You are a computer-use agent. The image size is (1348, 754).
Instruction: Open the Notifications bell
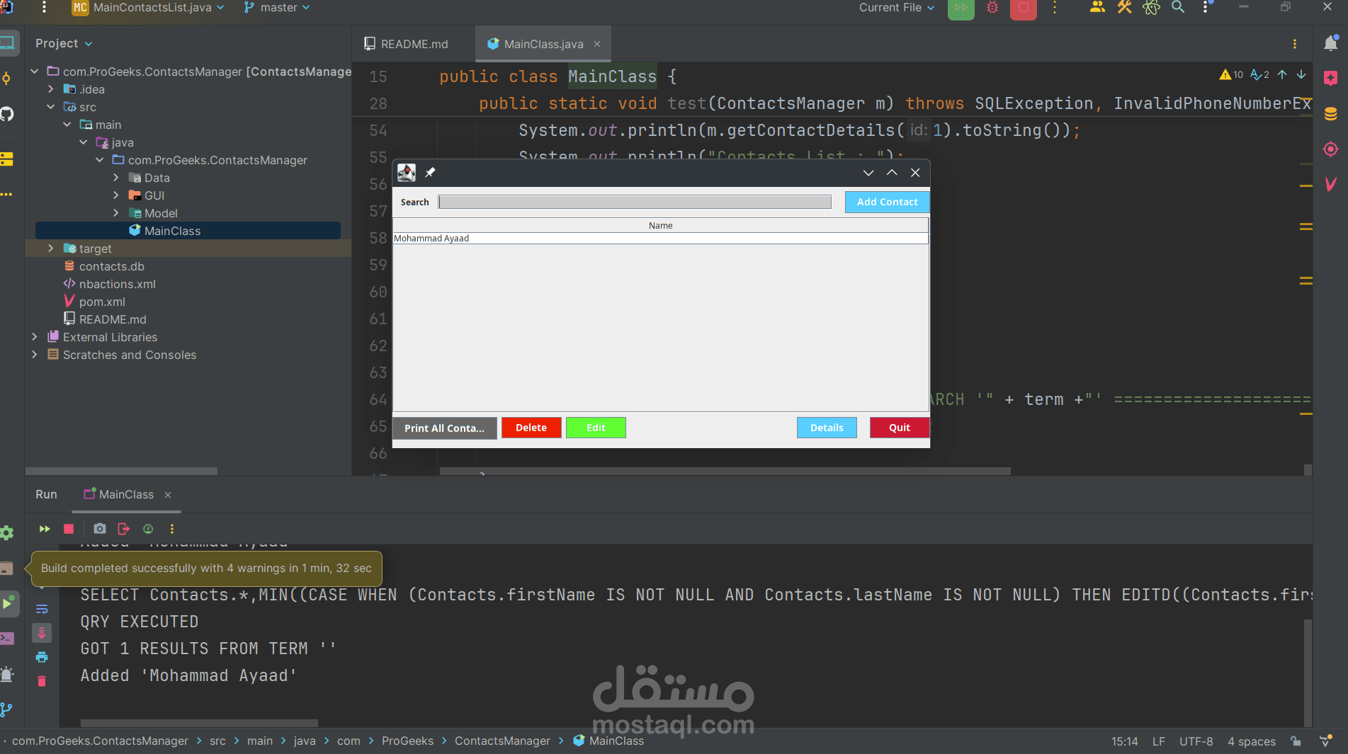(x=1331, y=43)
